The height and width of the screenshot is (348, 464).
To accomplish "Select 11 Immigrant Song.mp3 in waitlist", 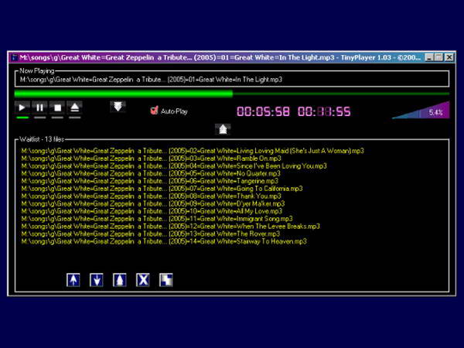I will click(x=157, y=219).
